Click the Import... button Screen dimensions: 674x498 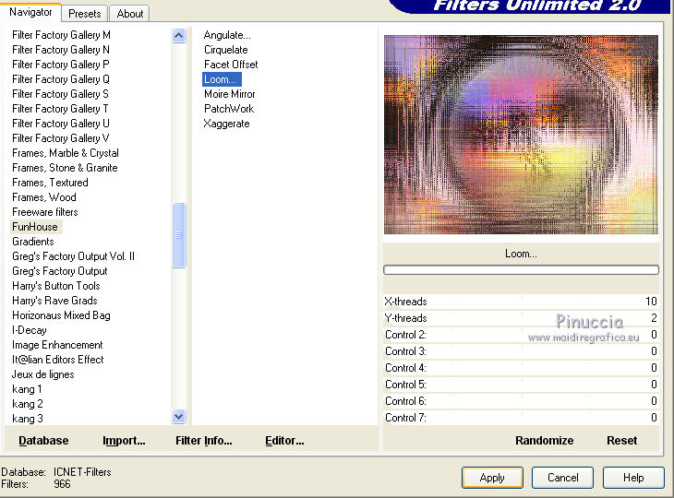[x=124, y=441]
